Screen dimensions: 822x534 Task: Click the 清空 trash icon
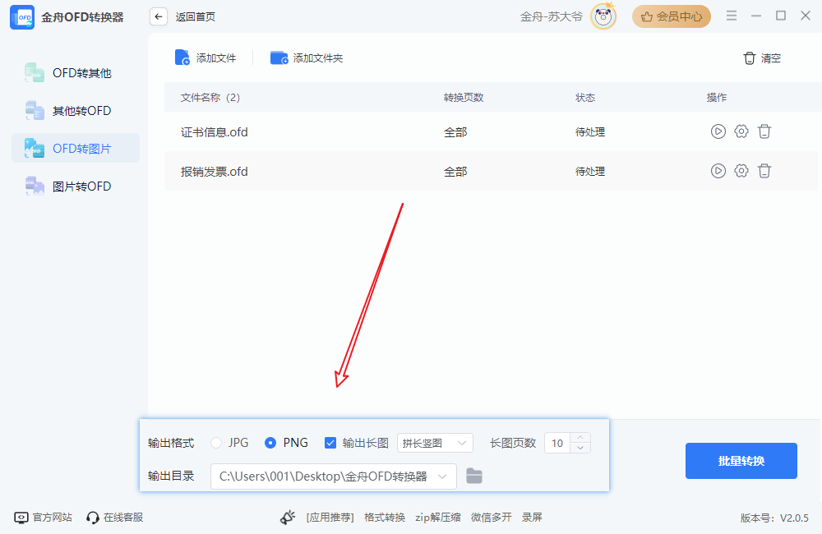pos(749,58)
